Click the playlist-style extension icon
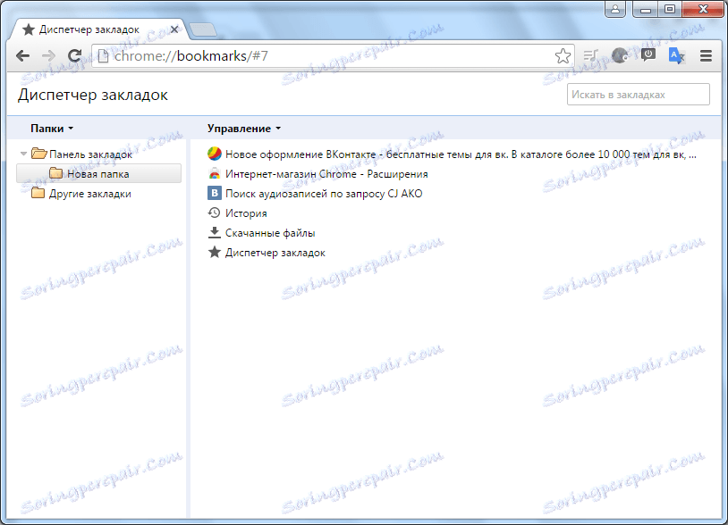 tap(590, 56)
